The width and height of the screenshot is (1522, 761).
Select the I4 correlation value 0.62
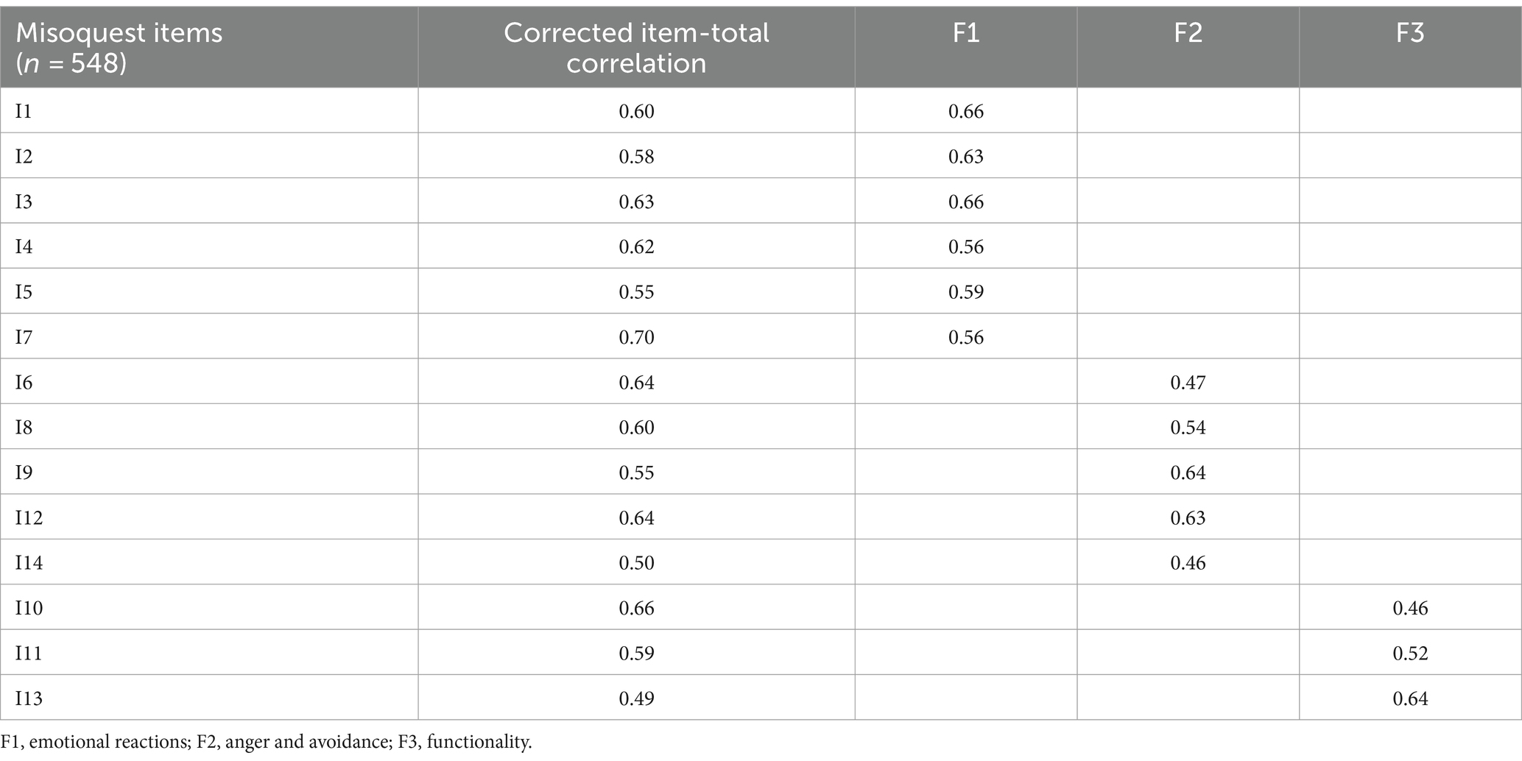(636, 247)
